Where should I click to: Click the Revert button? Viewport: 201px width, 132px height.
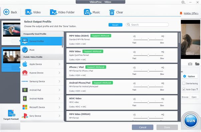116,25
